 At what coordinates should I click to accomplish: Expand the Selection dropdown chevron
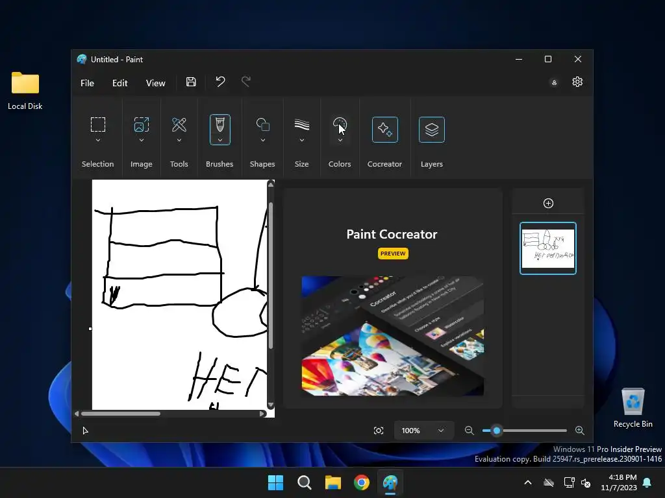click(98, 140)
